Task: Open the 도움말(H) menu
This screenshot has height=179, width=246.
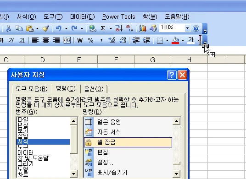Action: [x=177, y=16]
